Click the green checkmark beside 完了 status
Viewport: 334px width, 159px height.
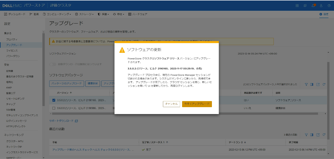coord(143,150)
